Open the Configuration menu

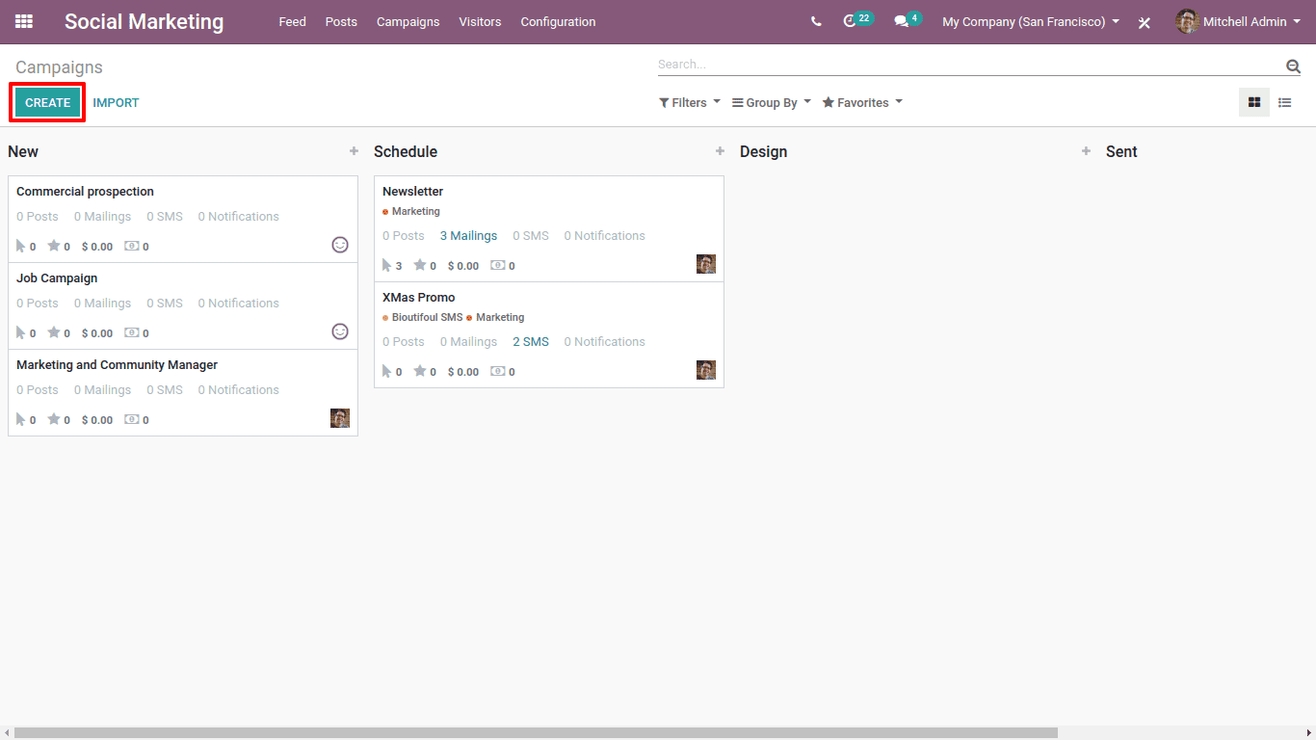pyautogui.click(x=558, y=21)
